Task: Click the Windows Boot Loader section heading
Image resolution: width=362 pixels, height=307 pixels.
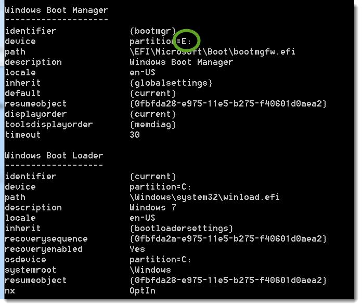Action: click(x=54, y=156)
